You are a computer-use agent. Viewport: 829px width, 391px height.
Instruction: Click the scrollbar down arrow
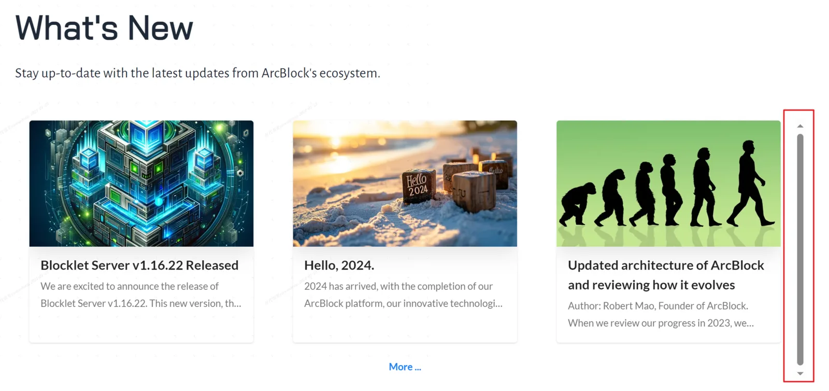[800, 373]
